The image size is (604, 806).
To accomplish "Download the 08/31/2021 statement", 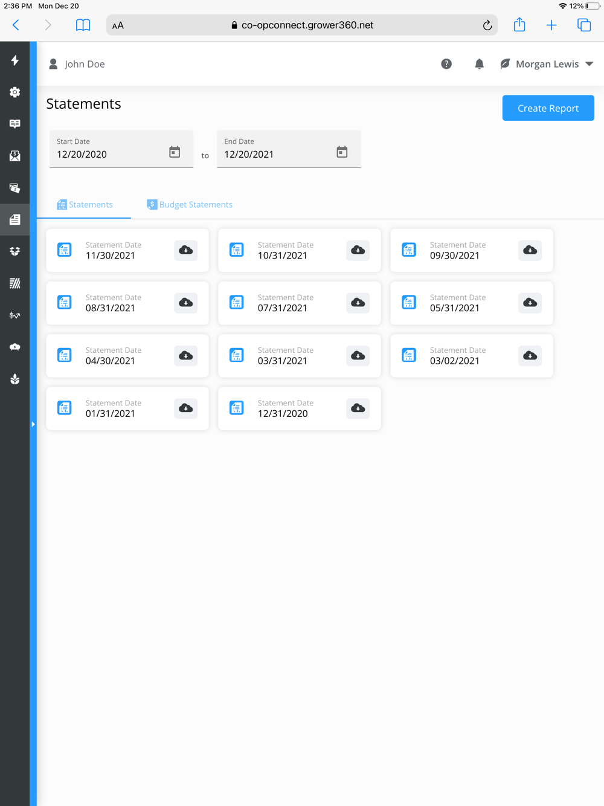I will (185, 303).
